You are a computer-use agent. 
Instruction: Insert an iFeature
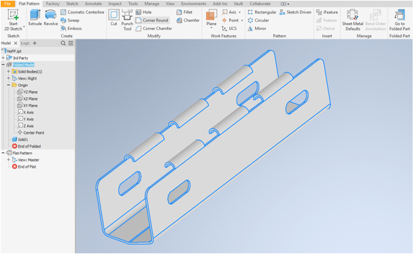click(x=327, y=12)
